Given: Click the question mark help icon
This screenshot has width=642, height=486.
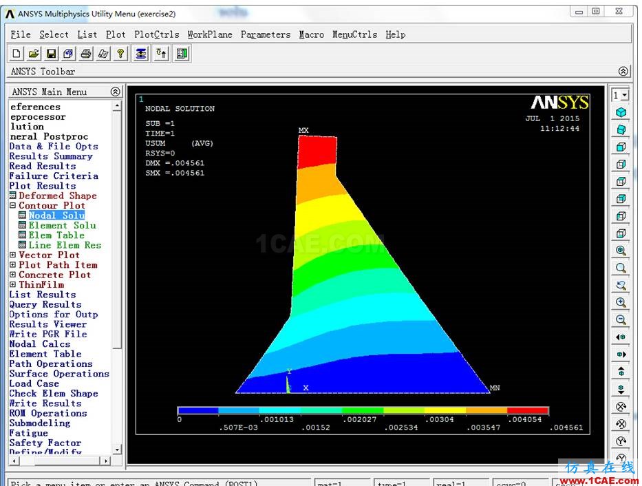Looking at the screenshot, I should [120, 54].
